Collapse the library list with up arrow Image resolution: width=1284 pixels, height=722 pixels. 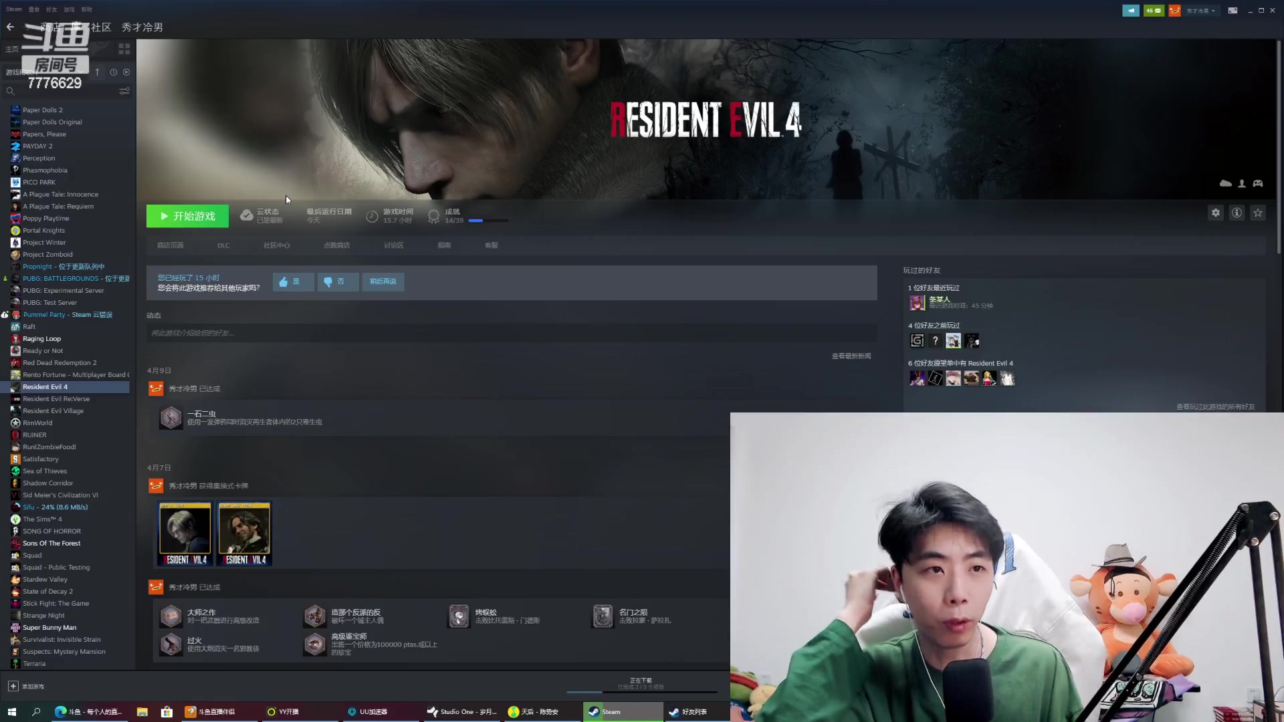[x=97, y=72]
